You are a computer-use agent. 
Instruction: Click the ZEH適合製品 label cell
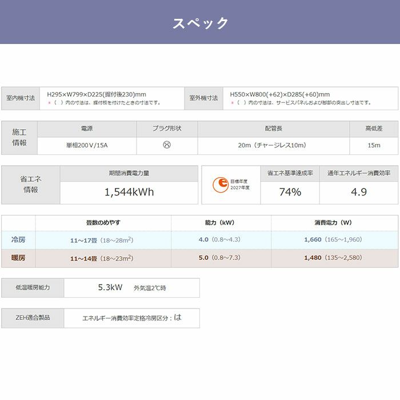(x=32, y=317)
